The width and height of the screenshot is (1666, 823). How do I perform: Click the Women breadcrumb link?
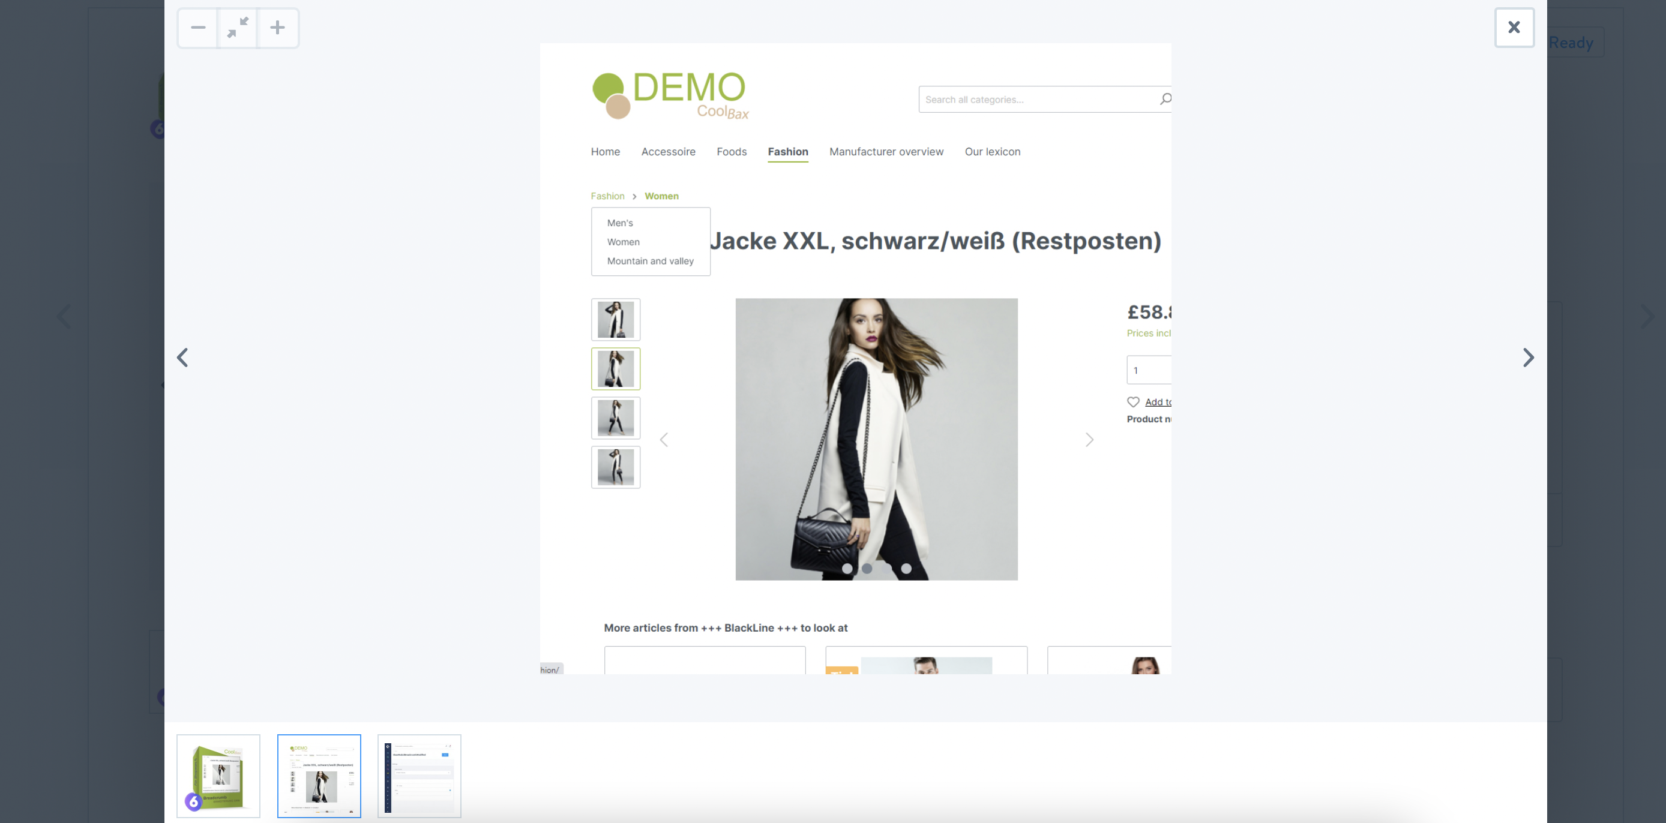661,196
